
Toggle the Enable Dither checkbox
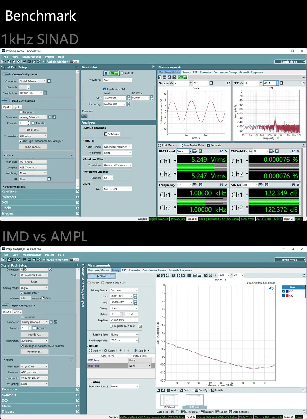click(x=22, y=293)
